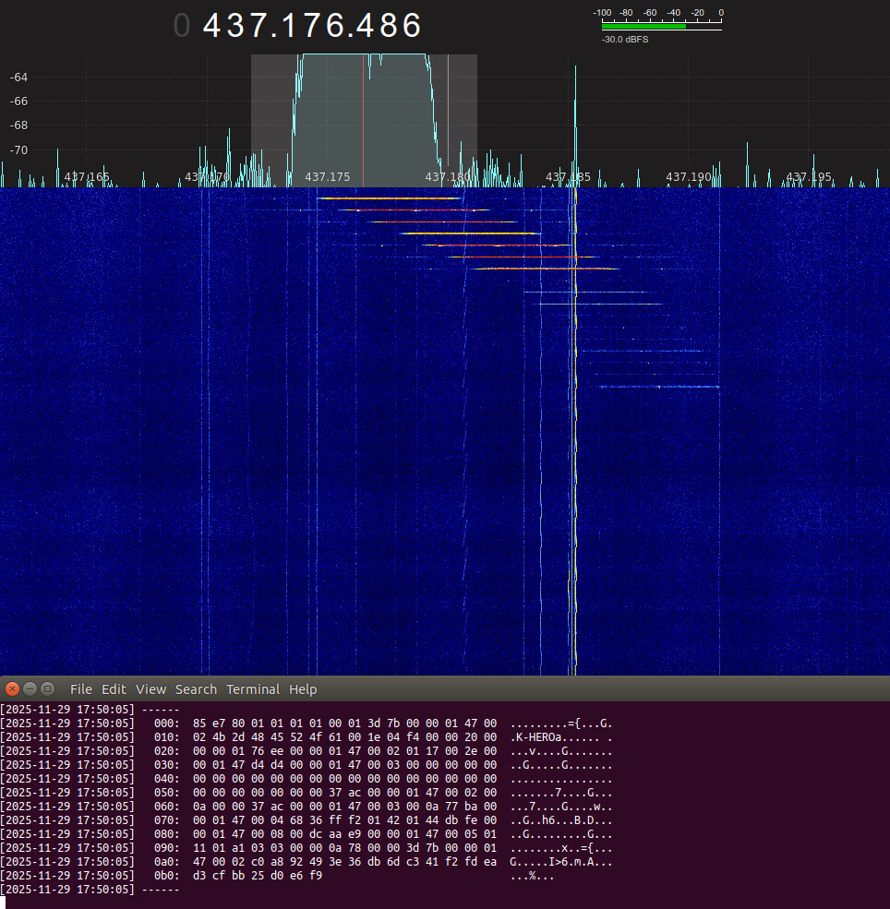The width and height of the screenshot is (890, 909).
Task: Close the terminal window
Action: click(x=13, y=689)
